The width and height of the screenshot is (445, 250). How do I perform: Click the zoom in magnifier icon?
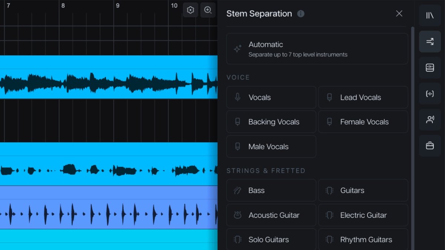(x=208, y=10)
